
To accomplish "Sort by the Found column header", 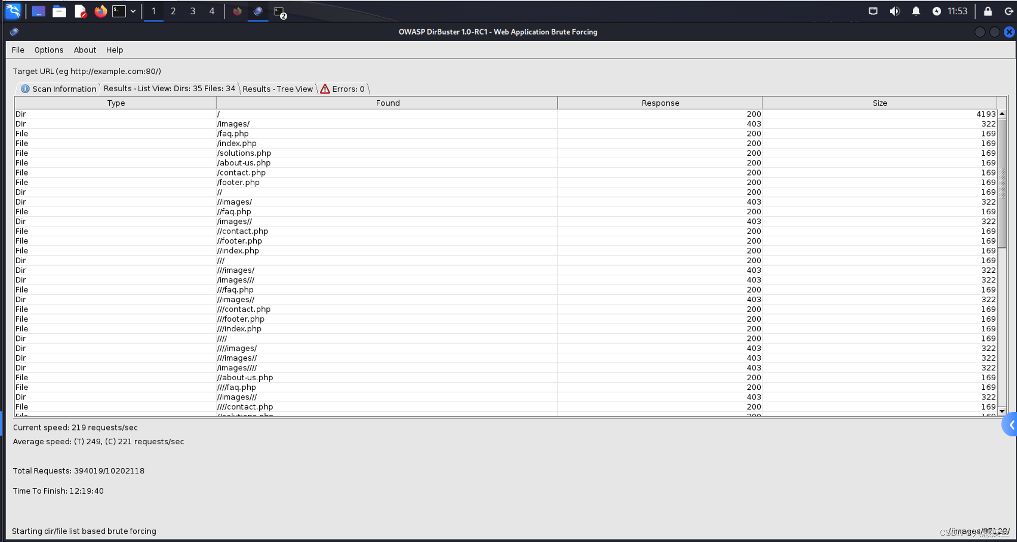I will coord(387,103).
